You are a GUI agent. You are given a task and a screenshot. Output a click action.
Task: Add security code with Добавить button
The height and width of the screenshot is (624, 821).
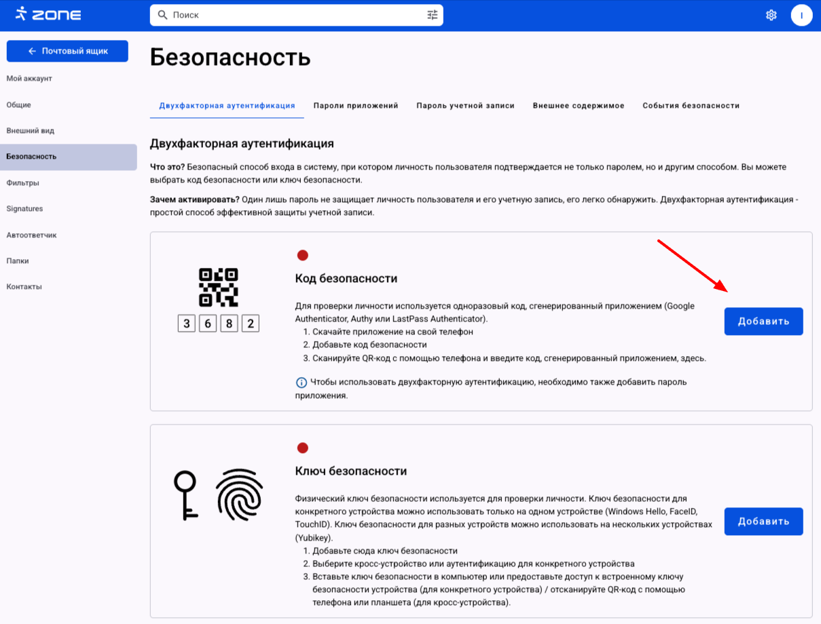[x=763, y=321]
